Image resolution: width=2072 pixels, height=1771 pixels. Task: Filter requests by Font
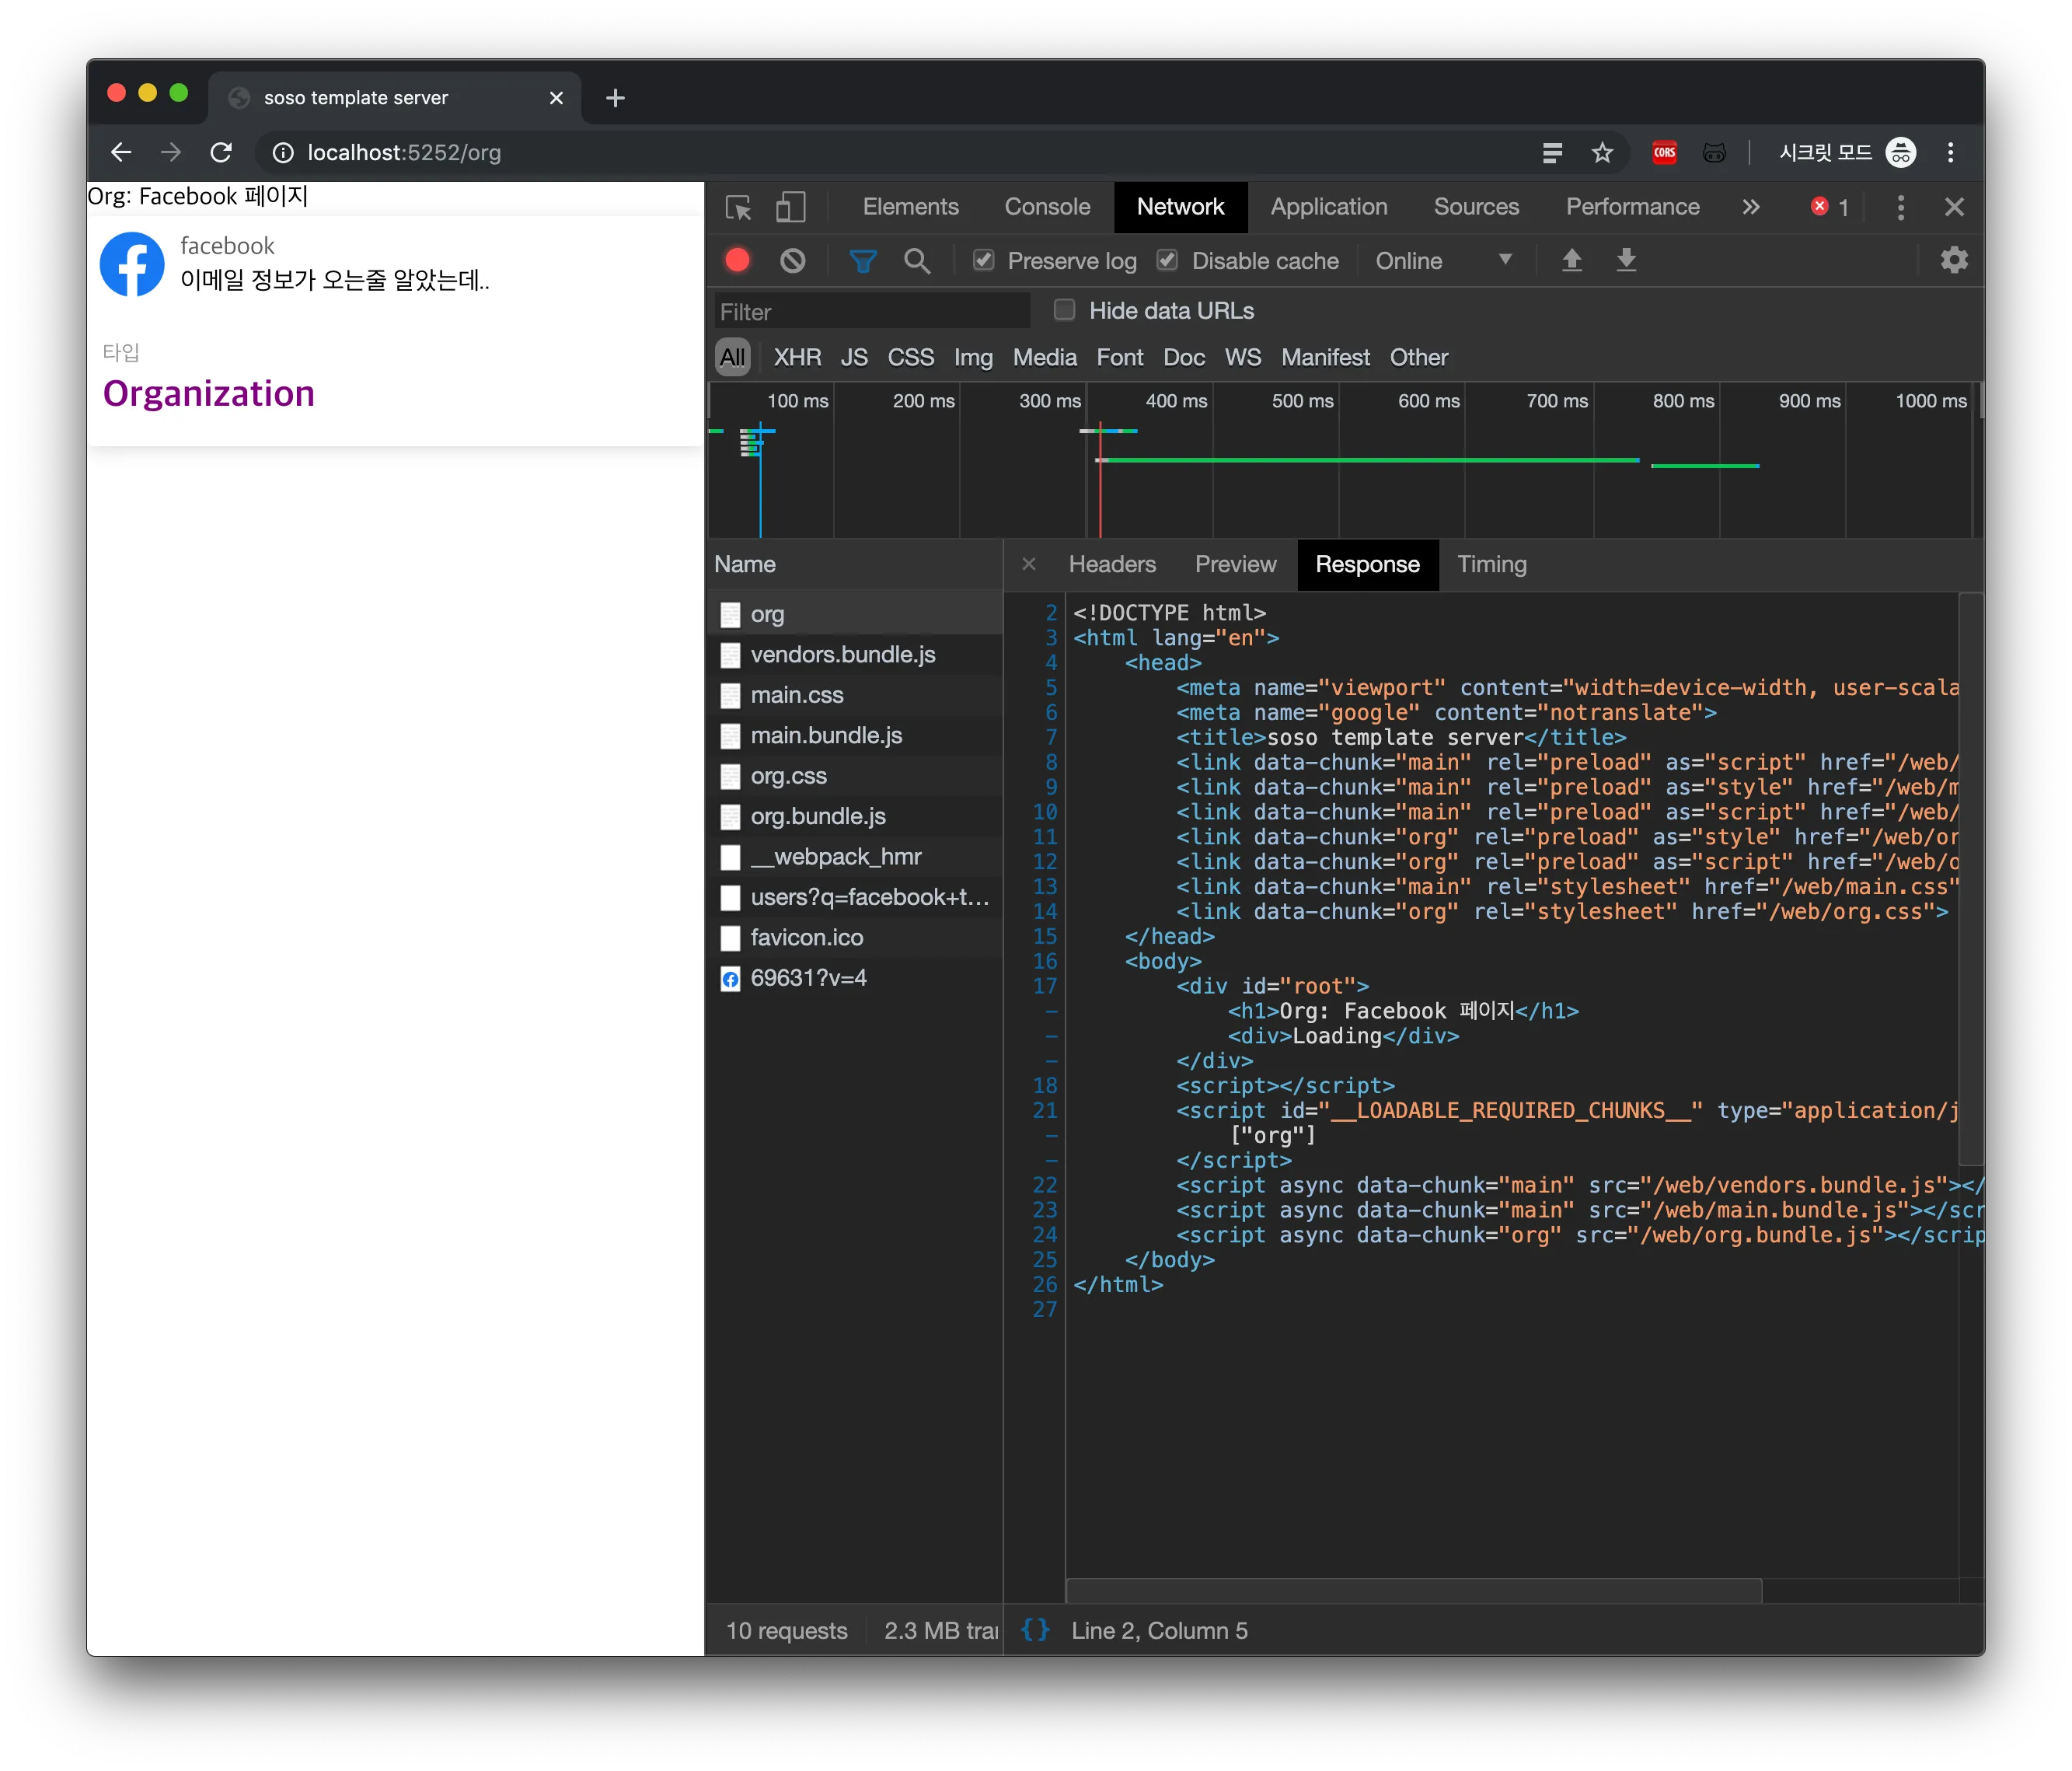pyautogui.click(x=1119, y=357)
